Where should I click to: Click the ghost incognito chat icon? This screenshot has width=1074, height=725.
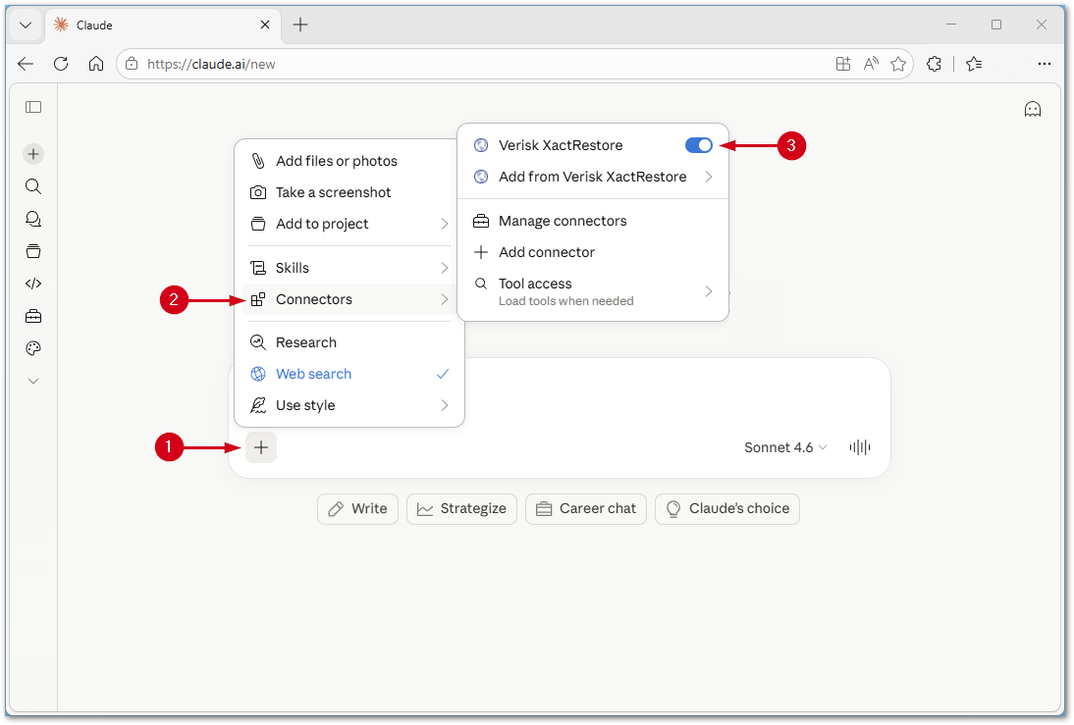1032,109
